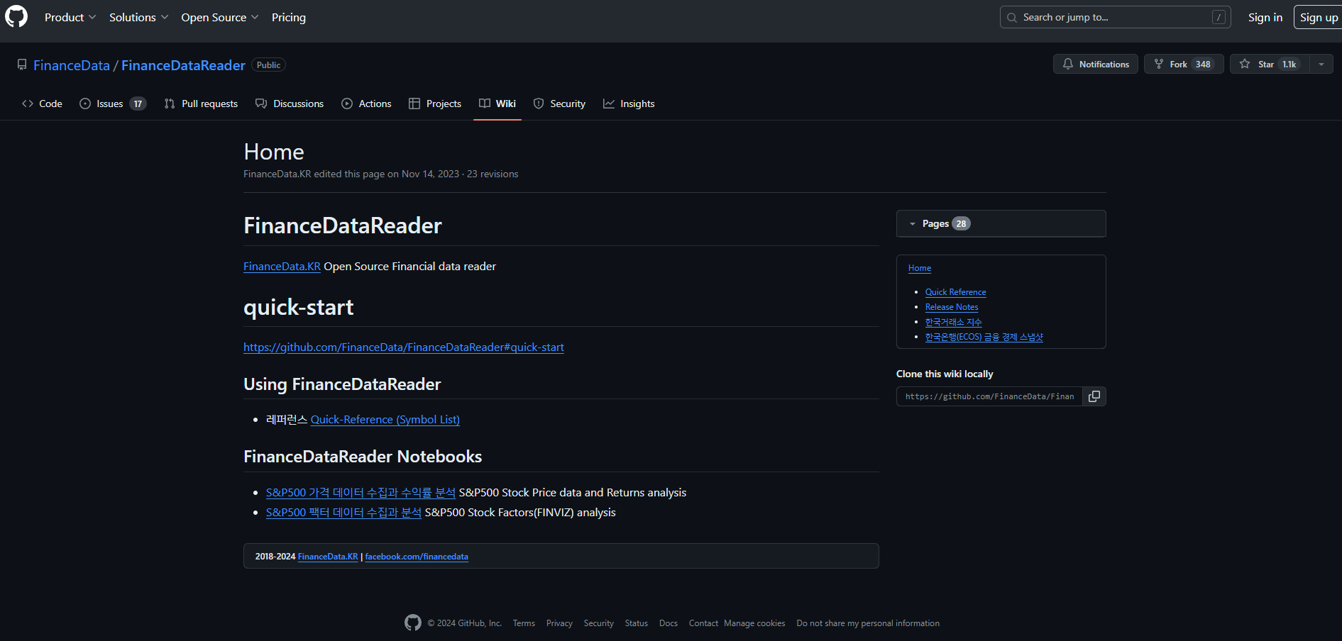Click the Actions play icon

coord(347,104)
